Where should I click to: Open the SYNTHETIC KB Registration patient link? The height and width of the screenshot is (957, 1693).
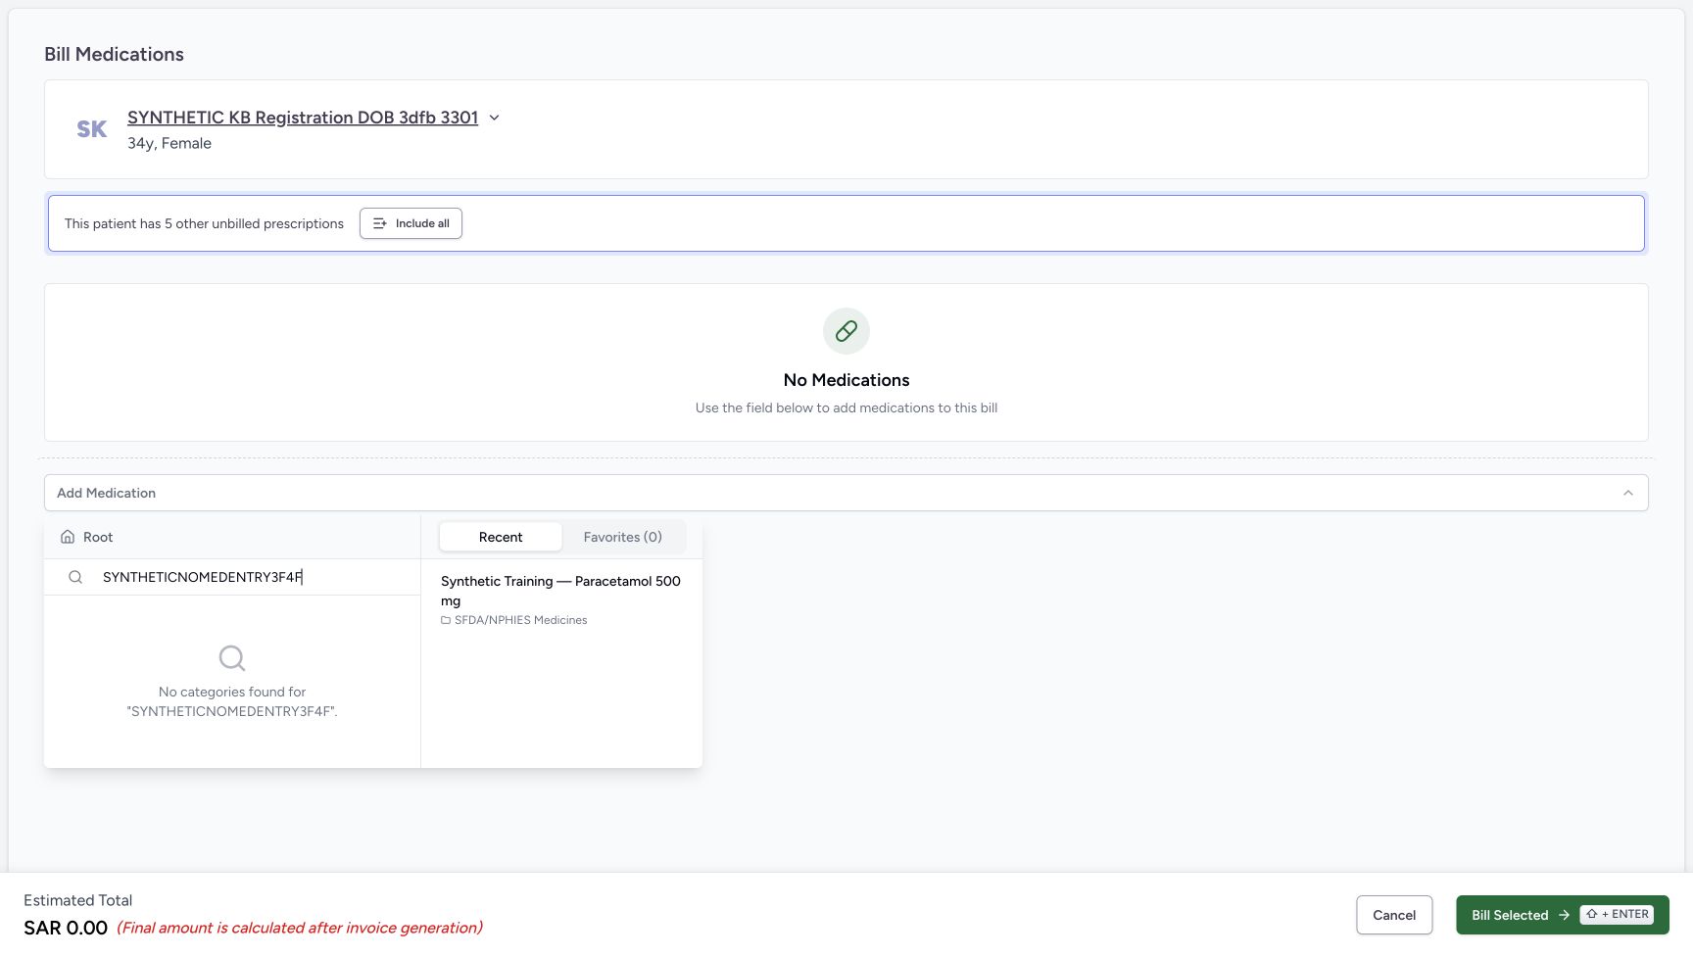tap(303, 118)
